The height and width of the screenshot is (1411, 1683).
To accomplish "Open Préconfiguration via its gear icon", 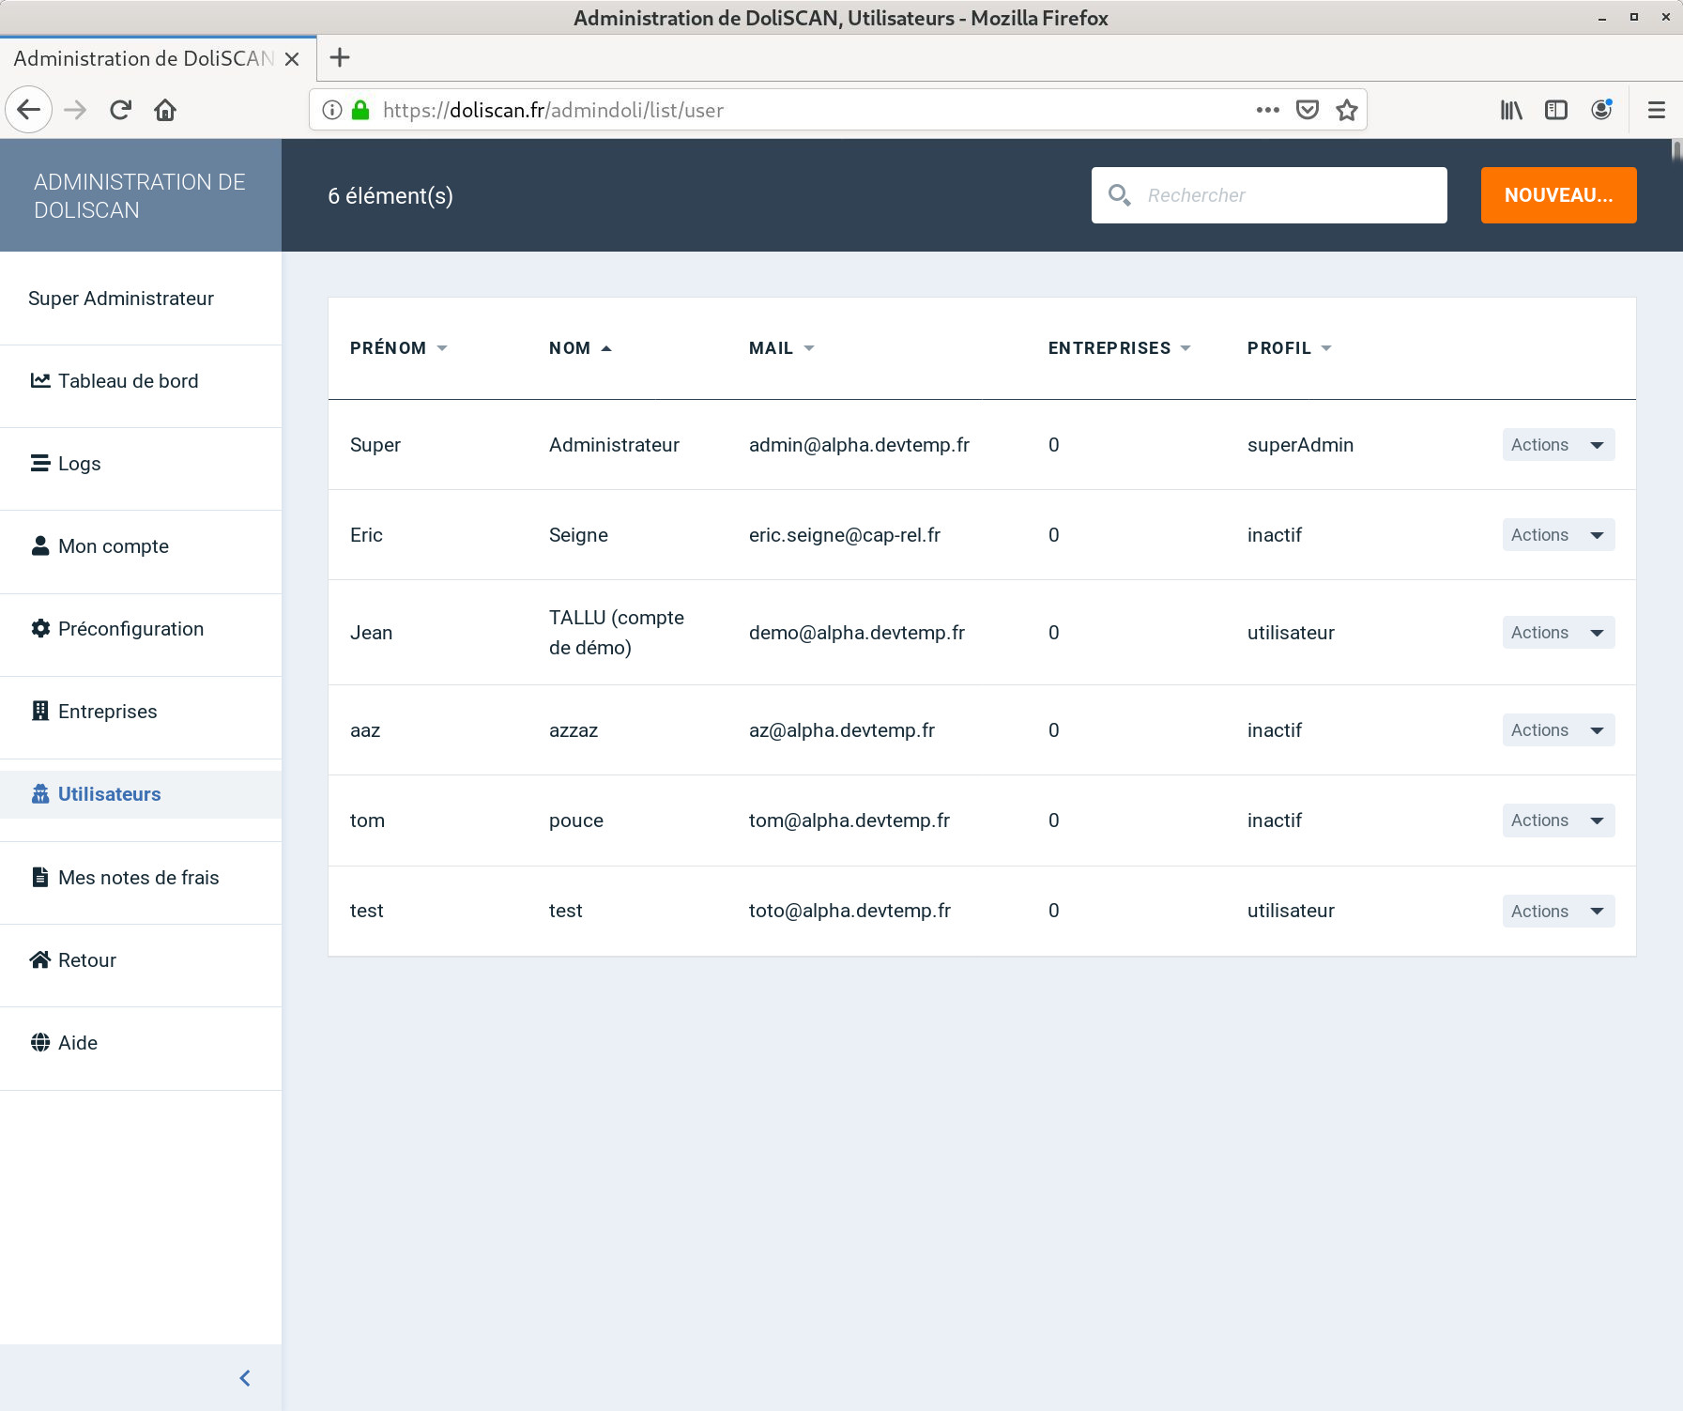I will [40, 628].
